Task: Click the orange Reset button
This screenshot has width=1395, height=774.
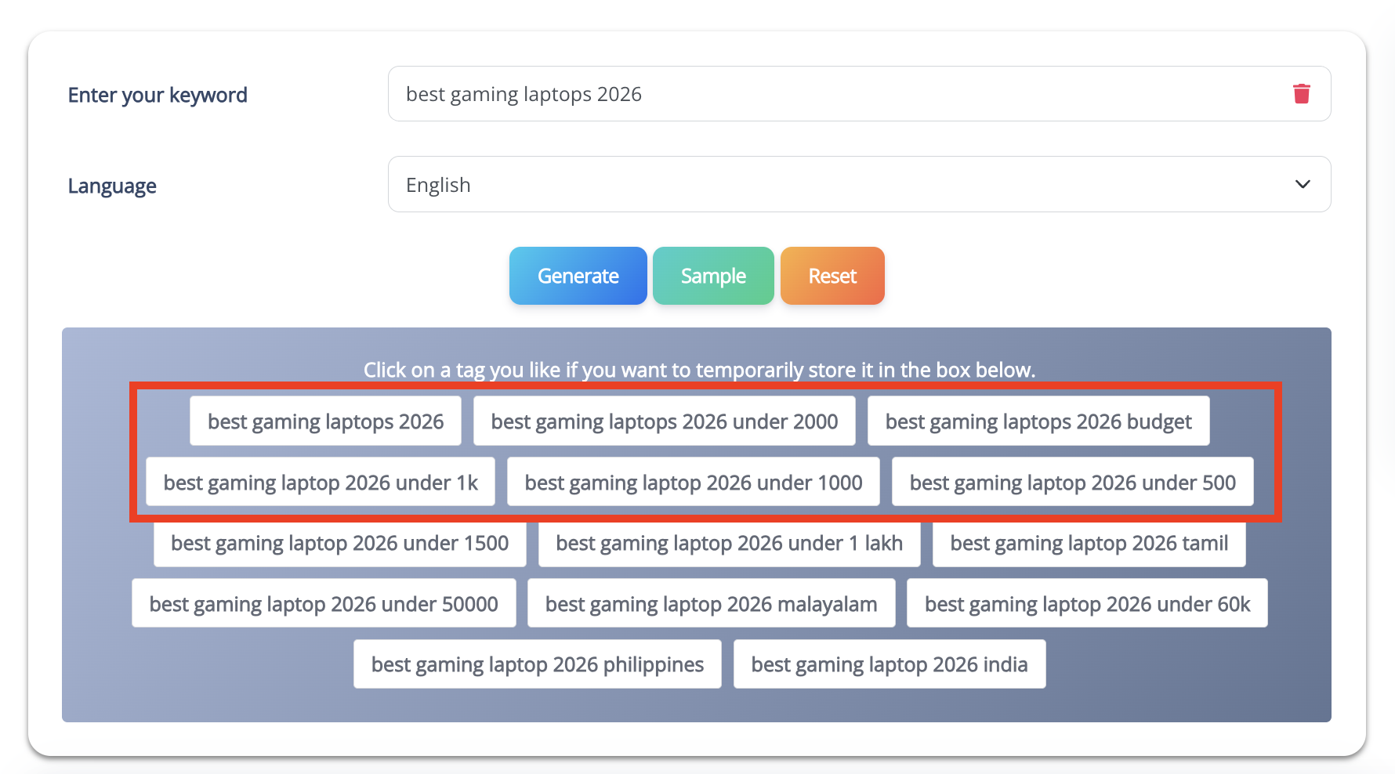Action: 832,276
